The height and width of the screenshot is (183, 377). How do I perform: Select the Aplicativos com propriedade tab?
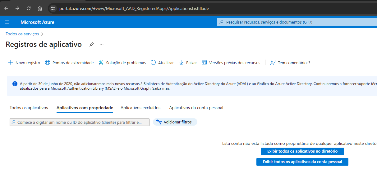[x=85, y=108]
